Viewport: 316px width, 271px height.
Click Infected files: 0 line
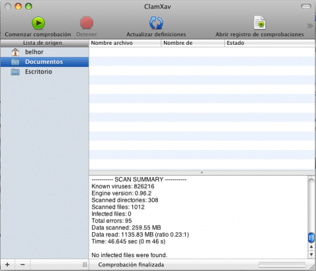tap(111, 214)
